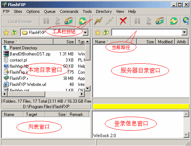191x146 pixels.
Task: Click the server pane transfer globe icon
Action: (x=160, y=21)
